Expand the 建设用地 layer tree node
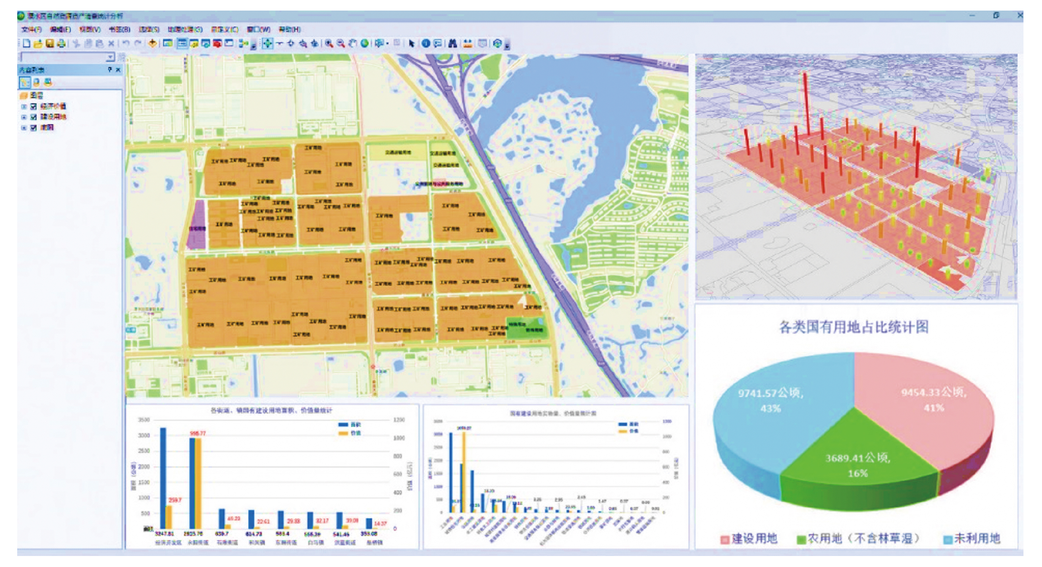 pyautogui.click(x=24, y=117)
